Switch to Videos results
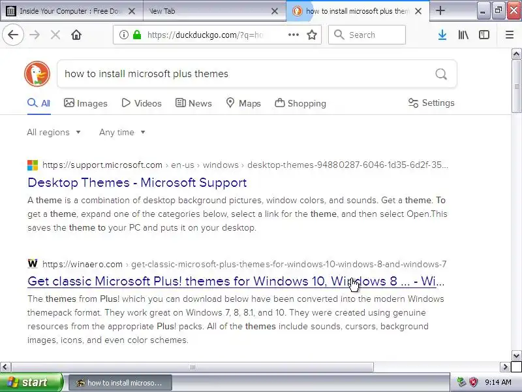Image resolution: width=522 pixels, height=392 pixels. point(142,103)
